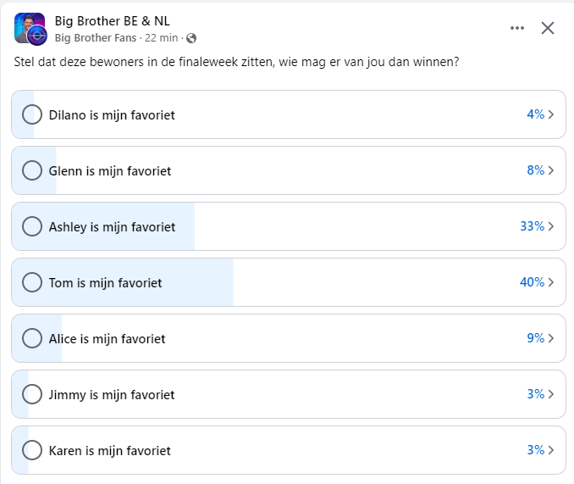Choose the Tom is mijn favoriet radio button
The height and width of the screenshot is (484, 574).
pyautogui.click(x=32, y=282)
